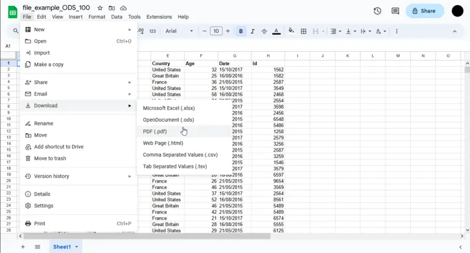The width and height of the screenshot is (470, 253).
Task: Click the search magnifier in toolbar
Action: [x=16, y=31]
